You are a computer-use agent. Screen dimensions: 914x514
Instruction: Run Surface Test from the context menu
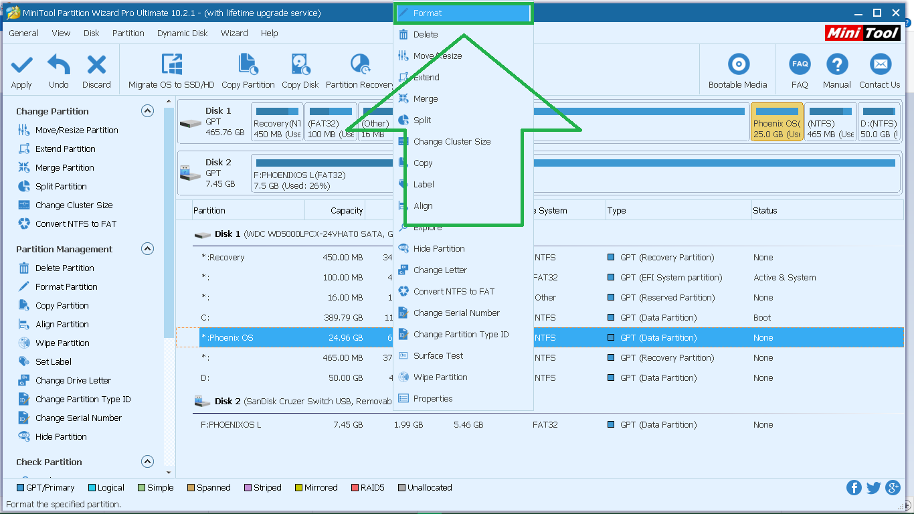coord(463,356)
